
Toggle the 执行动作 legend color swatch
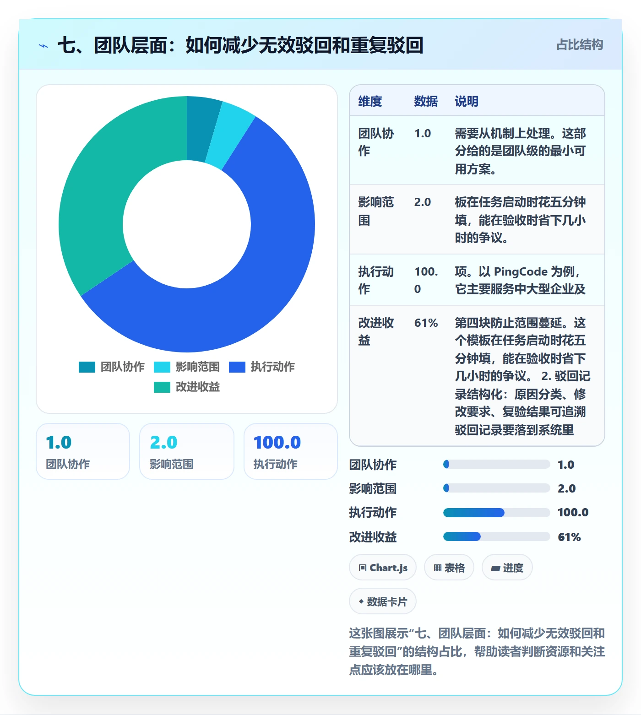click(237, 367)
